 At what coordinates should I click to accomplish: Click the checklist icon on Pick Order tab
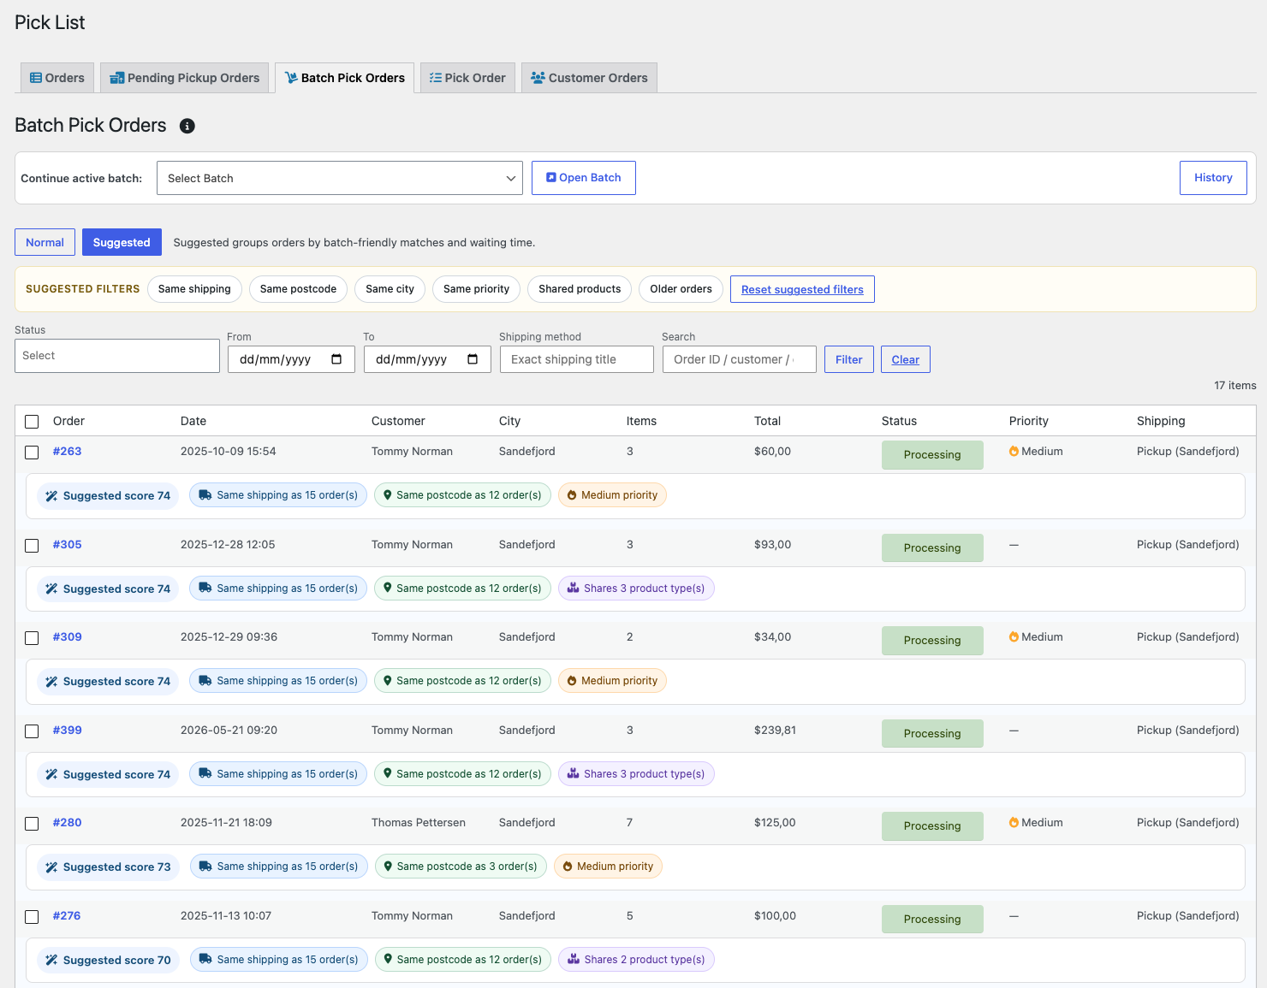(436, 78)
